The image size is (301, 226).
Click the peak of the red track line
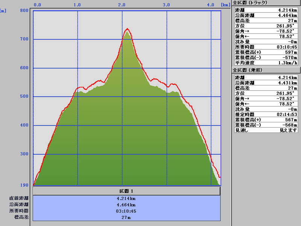[x=128, y=29]
